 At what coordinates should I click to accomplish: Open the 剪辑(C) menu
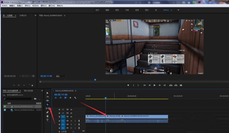20,6
